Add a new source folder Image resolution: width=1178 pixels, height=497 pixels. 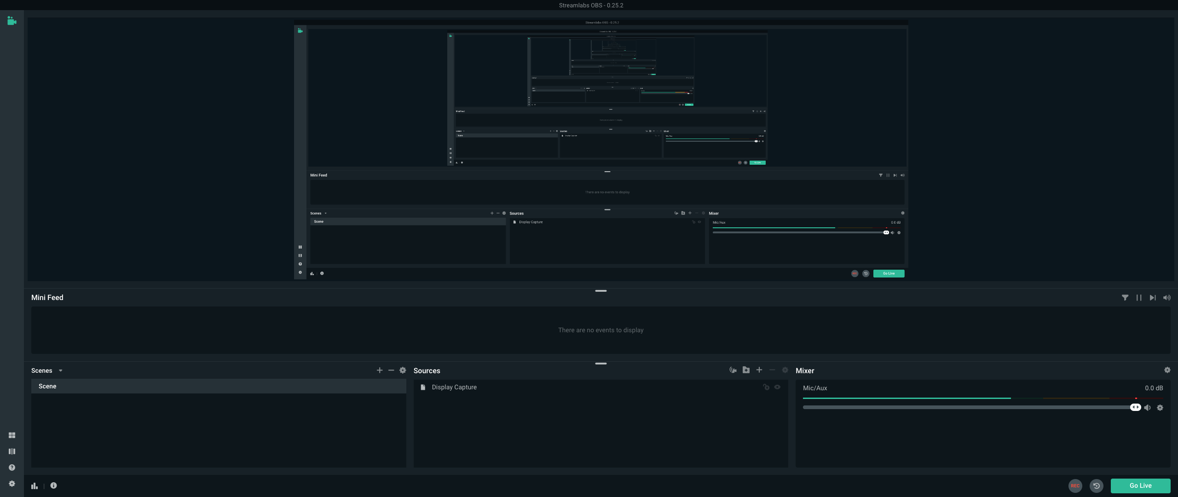pyautogui.click(x=746, y=370)
